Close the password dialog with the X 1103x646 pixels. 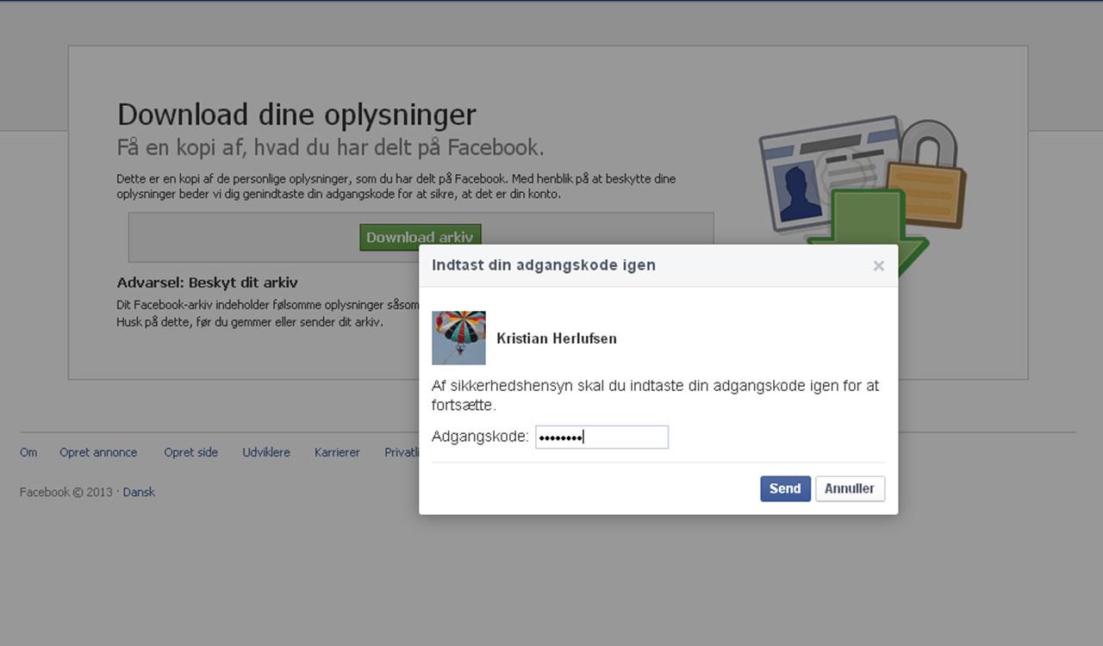(878, 266)
